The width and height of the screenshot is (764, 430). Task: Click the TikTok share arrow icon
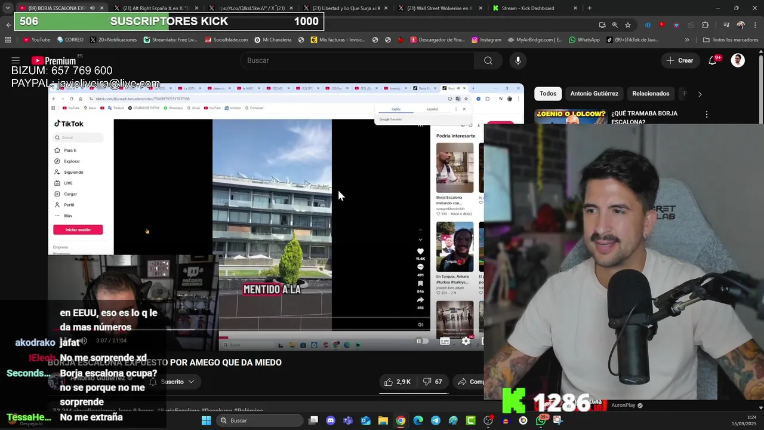point(420,300)
